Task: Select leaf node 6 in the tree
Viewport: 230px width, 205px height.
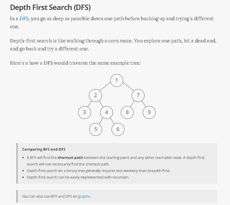Action: [x=118, y=129]
